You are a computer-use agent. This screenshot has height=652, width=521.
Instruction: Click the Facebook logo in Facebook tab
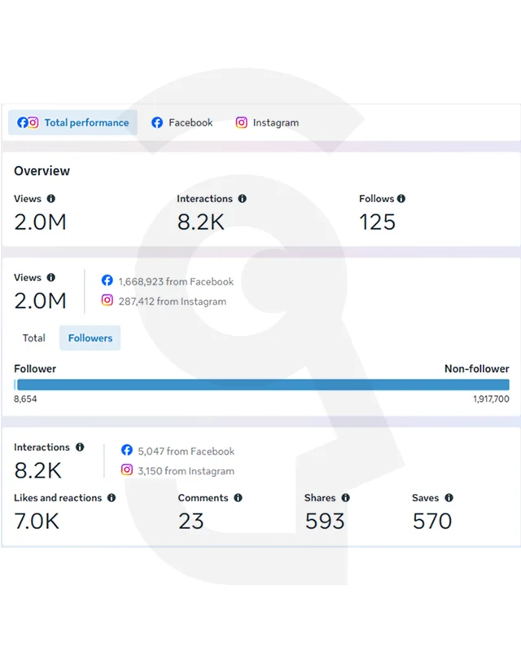pos(157,123)
